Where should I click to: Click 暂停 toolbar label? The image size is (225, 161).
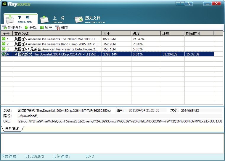48,28
